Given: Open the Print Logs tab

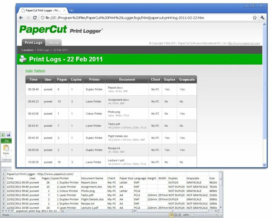Looking at the screenshot, I should pyautogui.click(x=34, y=43).
